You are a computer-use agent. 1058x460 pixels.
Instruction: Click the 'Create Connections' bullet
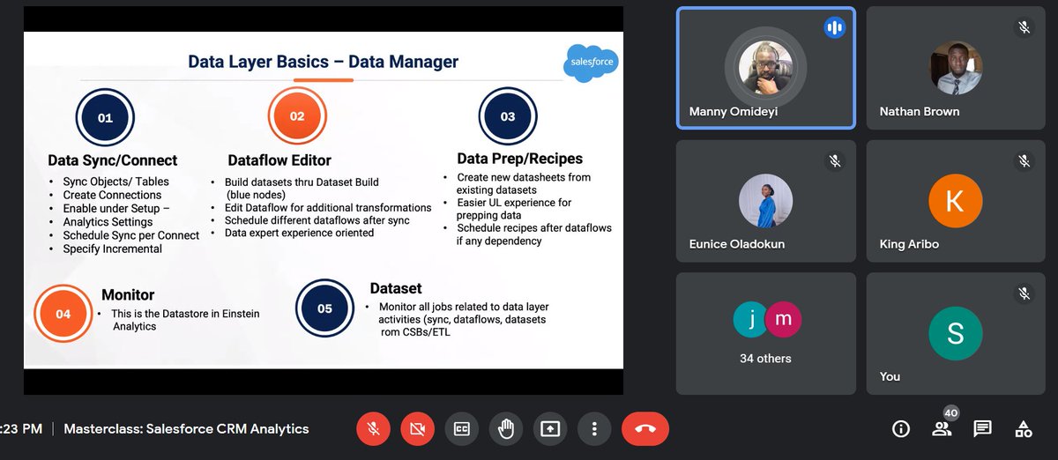pos(112,195)
